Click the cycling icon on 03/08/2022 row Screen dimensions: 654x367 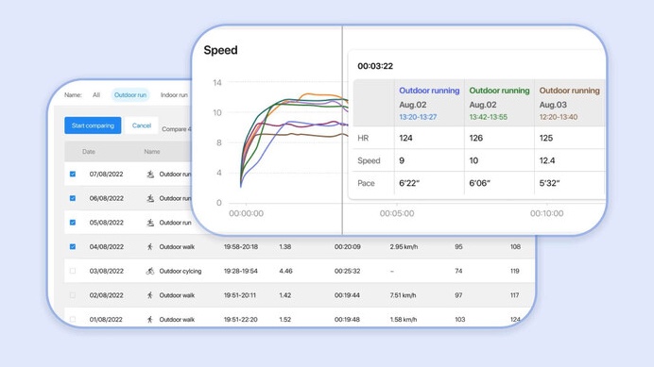click(x=150, y=271)
